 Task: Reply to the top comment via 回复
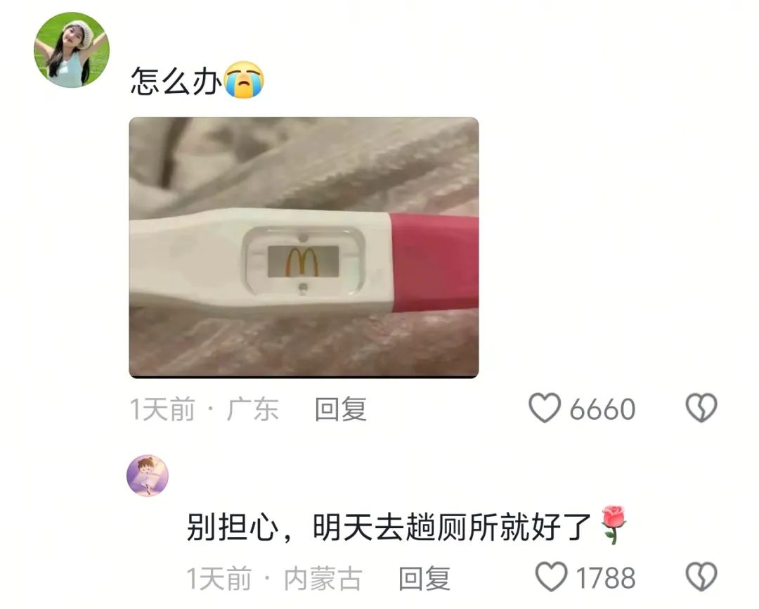pyautogui.click(x=341, y=409)
